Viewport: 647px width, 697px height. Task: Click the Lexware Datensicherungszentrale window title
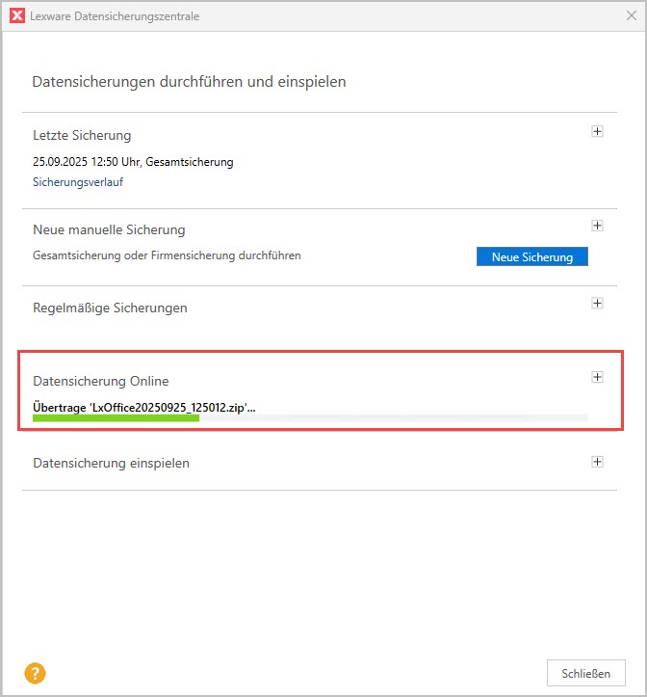click(x=114, y=16)
